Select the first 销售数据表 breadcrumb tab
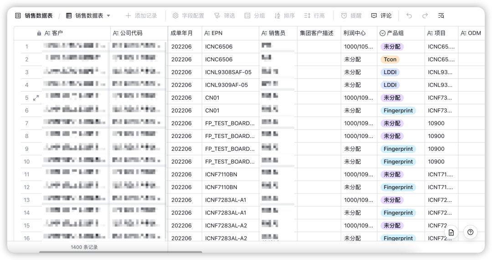The image size is (492, 260). 34,16
